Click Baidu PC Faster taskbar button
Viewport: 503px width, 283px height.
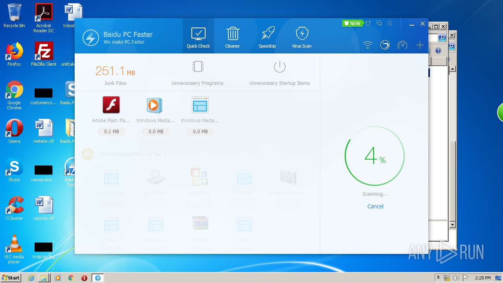pyautogui.click(x=98, y=278)
